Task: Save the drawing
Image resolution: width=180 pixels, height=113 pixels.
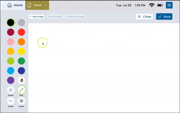Action: point(164,16)
